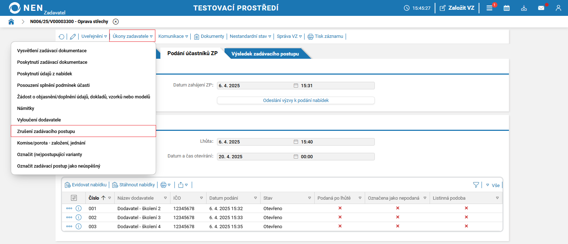
Task: Click the pencil edit icon
Action: coord(73,36)
